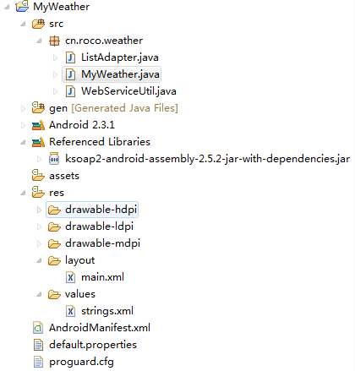Image resolution: width=355 pixels, height=371 pixels.
Task: Select the drawable-ldpi folder name
Action: pos(99,227)
